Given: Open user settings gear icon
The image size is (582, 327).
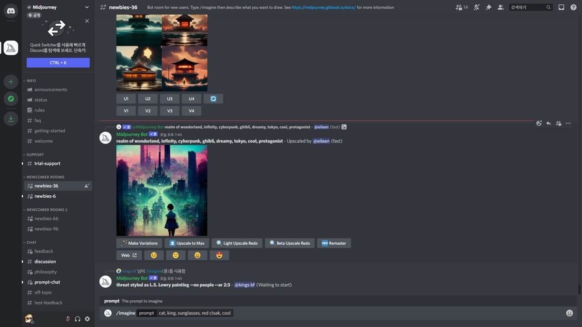Looking at the screenshot, I should click(x=87, y=319).
